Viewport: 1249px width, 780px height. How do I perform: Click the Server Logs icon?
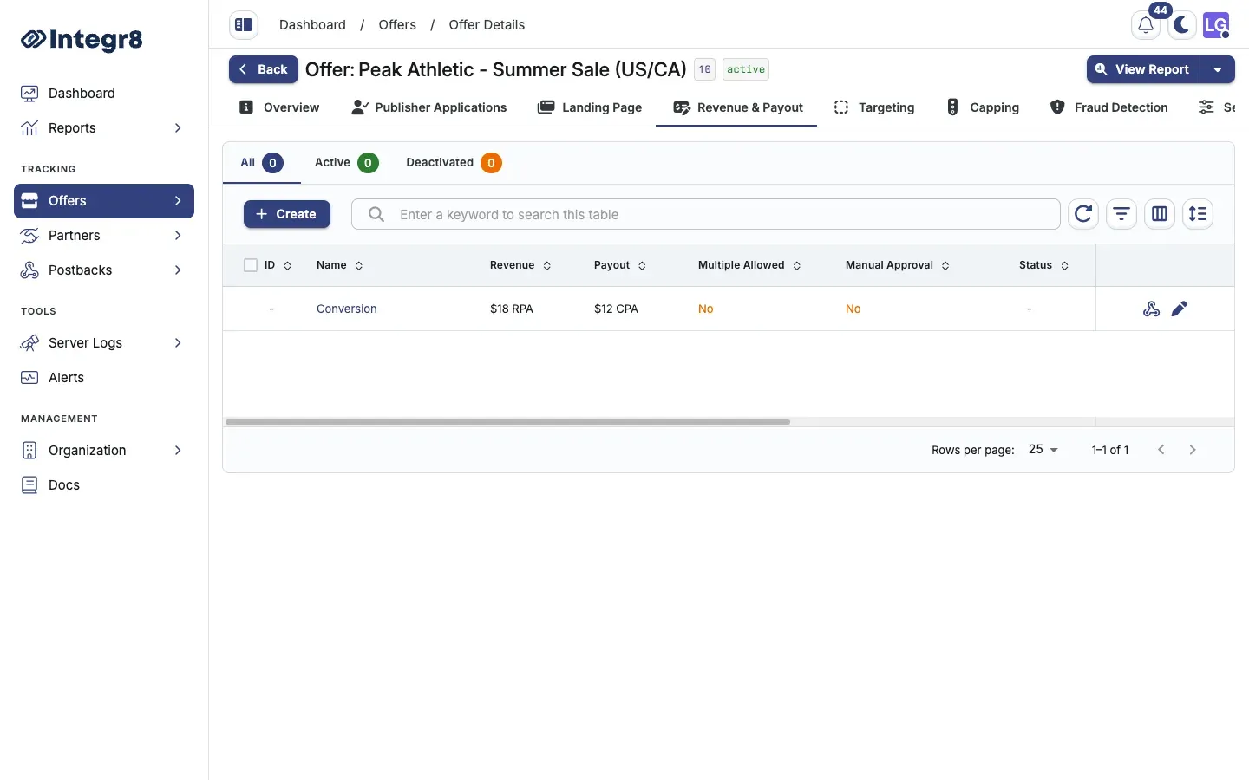29,343
